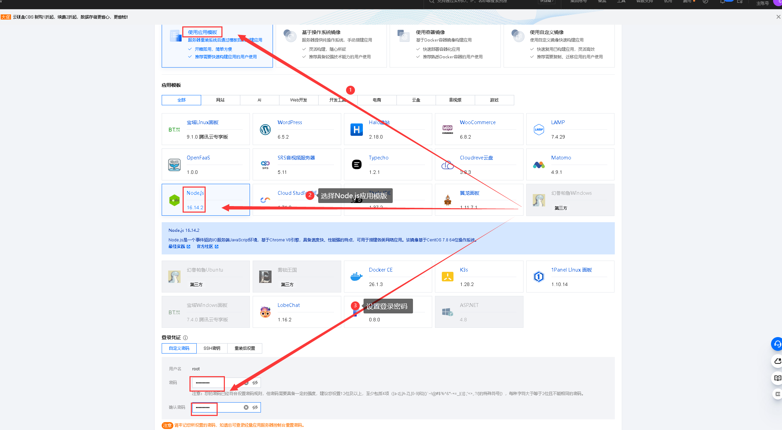The image size is (782, 430).
Task: Clear the confirm password field
Action: (x=246, y=407)
